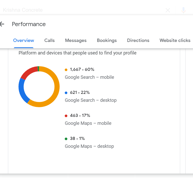
Task: Open the Directions tab
Action: (x=138, y=40)
